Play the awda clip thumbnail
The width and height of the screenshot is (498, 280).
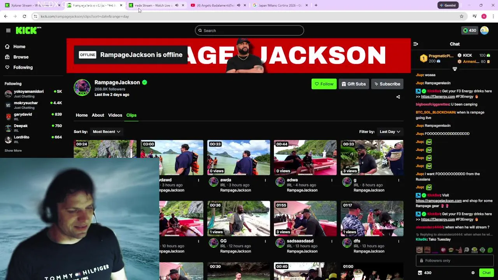click(x=238, y=157)
